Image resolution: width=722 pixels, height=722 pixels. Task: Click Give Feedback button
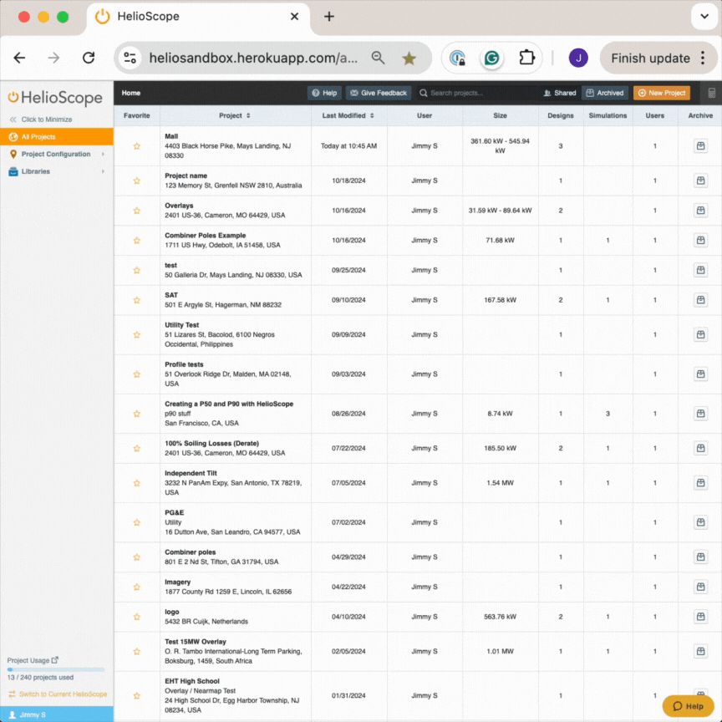pos(378,93)
